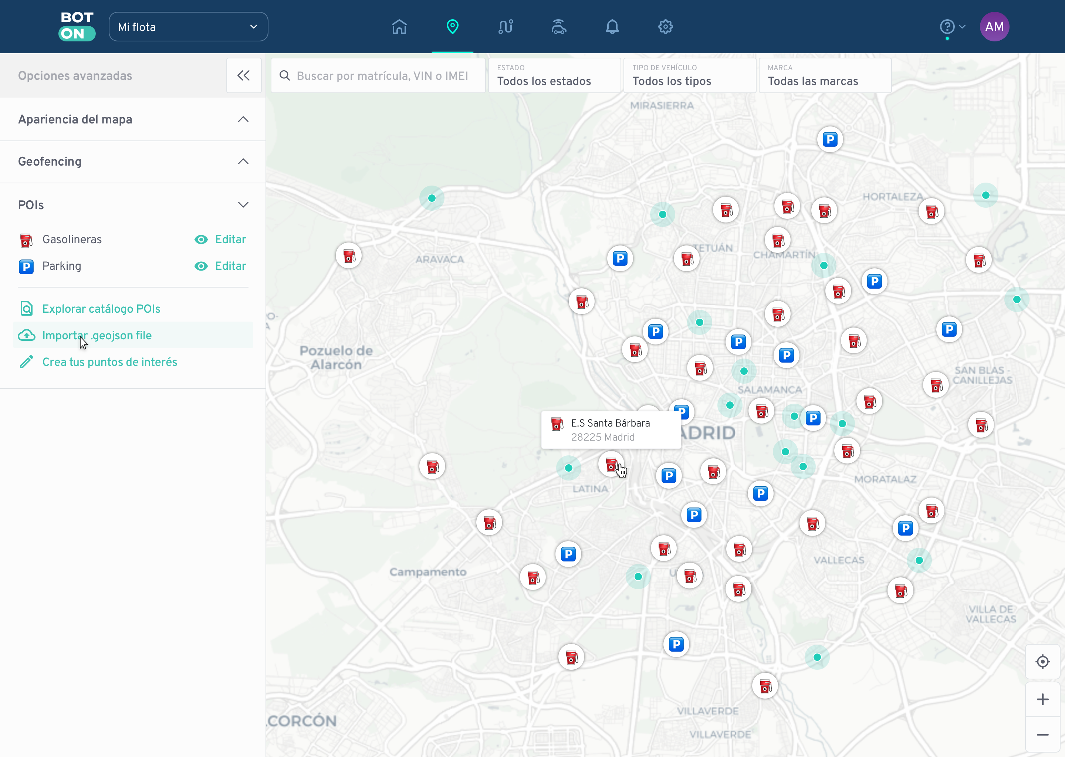Go to the home dashboard icon
The image size is (1065, 757).
(x=399, y=27)
